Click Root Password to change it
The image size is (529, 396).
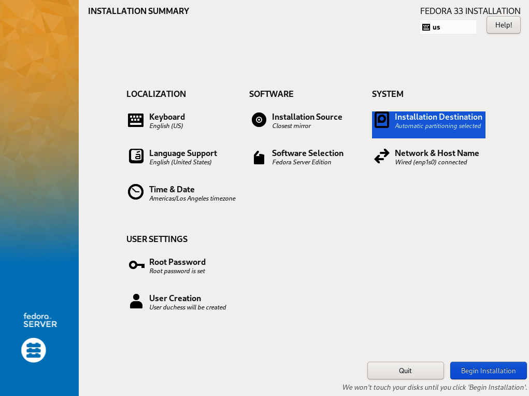pyautogui.click(x=177, y=265)
